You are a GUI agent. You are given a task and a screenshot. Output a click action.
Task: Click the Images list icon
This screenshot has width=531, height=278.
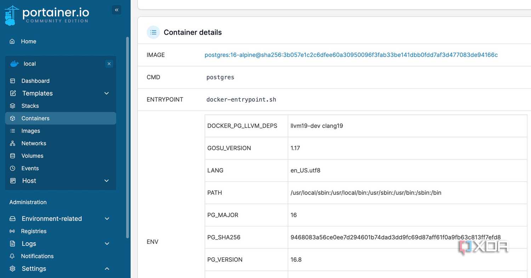click(13, 131)
